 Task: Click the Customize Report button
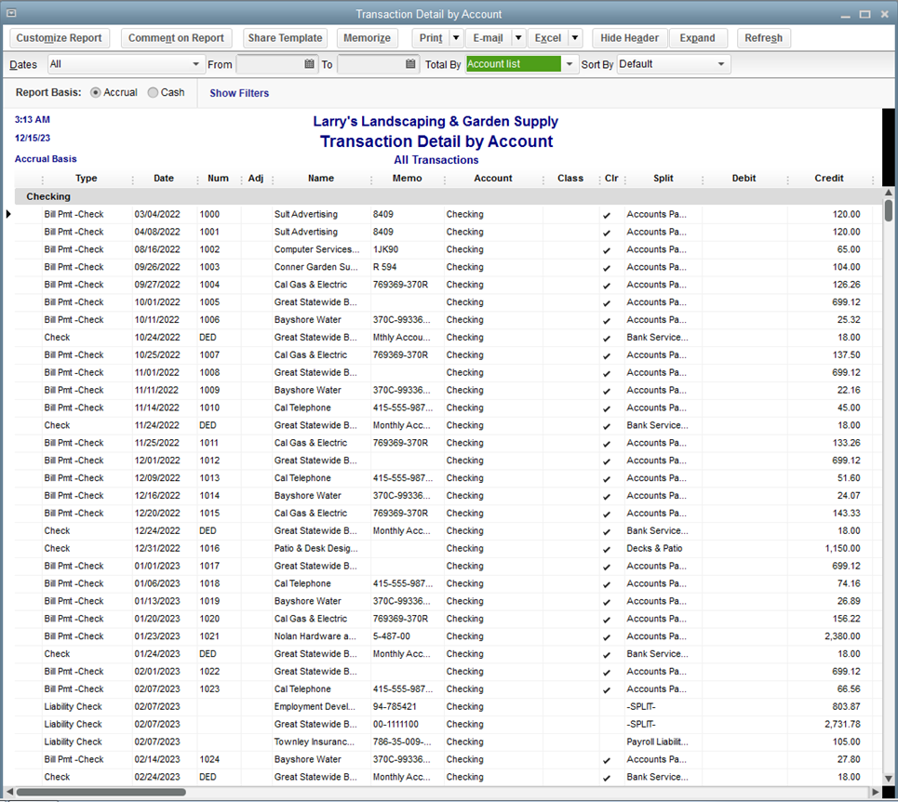(x=59, y=38)
